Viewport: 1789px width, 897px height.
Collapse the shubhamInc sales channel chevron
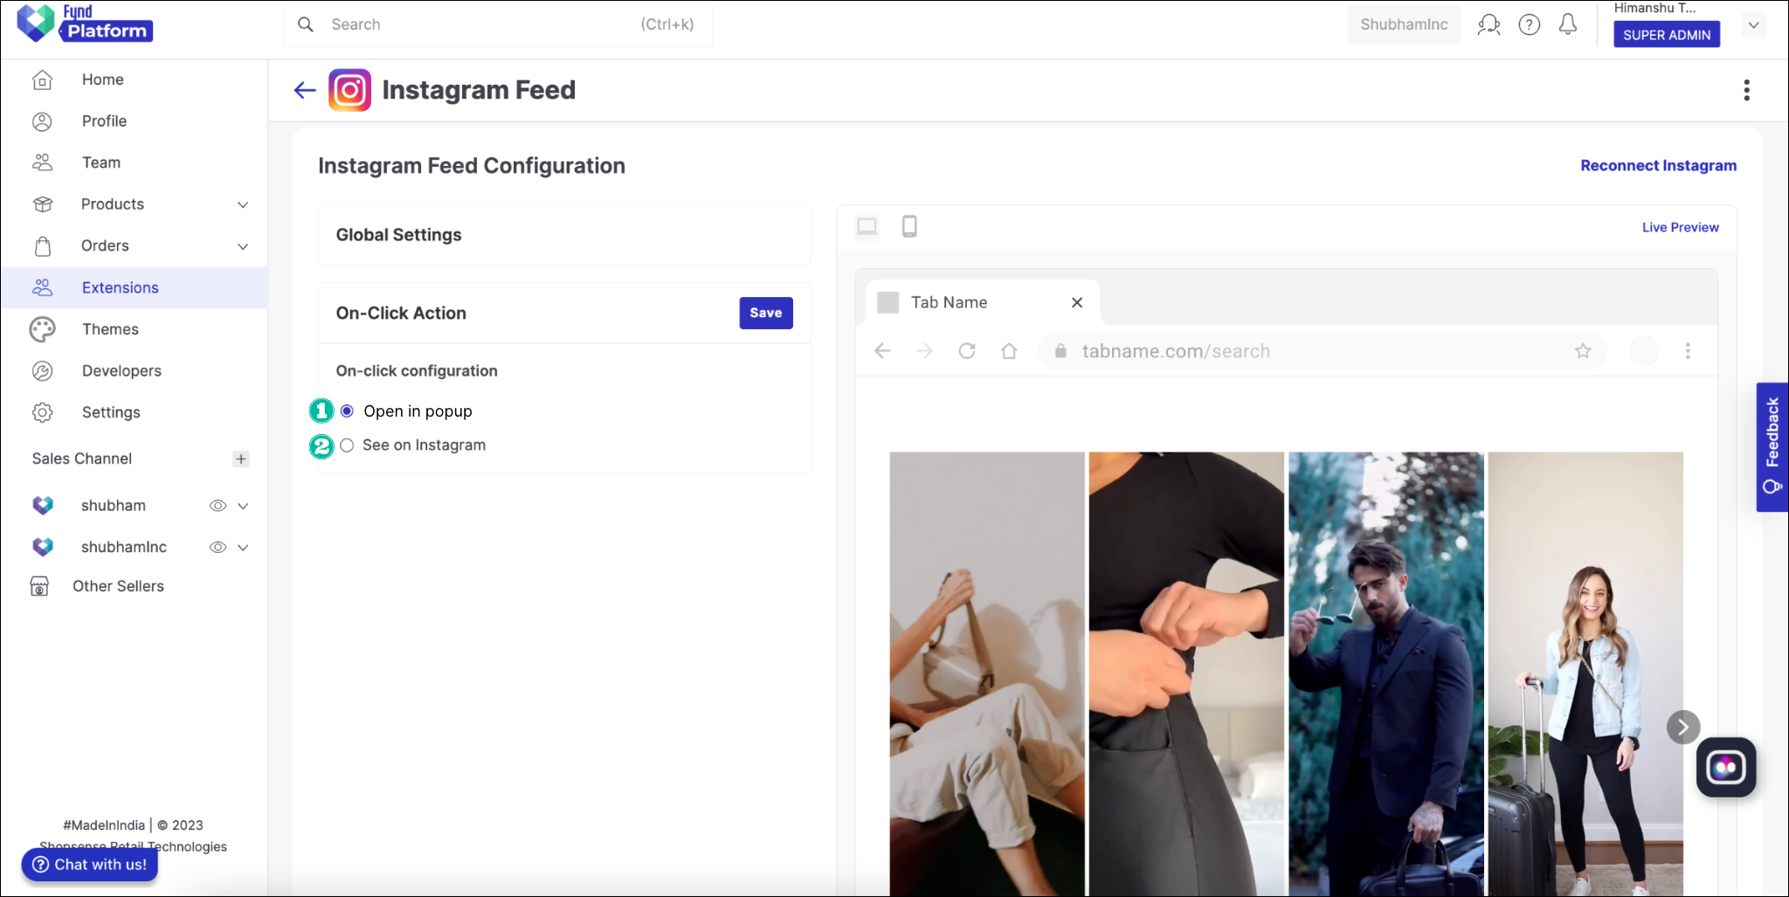[244, 547]
